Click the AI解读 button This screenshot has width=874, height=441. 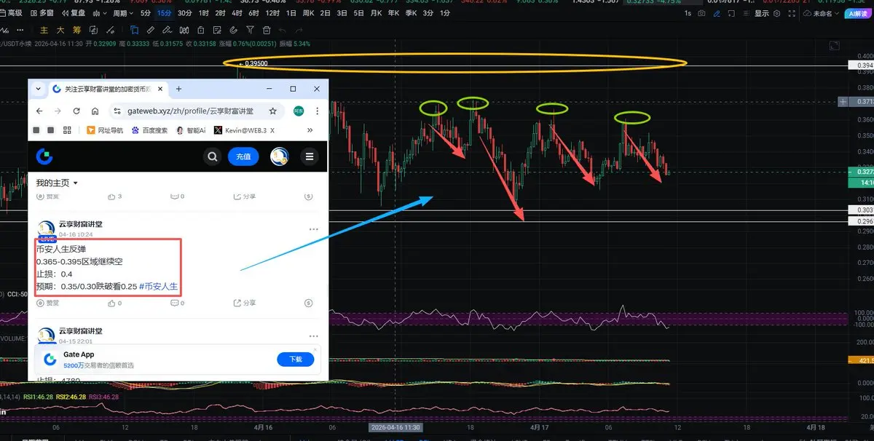(x=859, y=13)
